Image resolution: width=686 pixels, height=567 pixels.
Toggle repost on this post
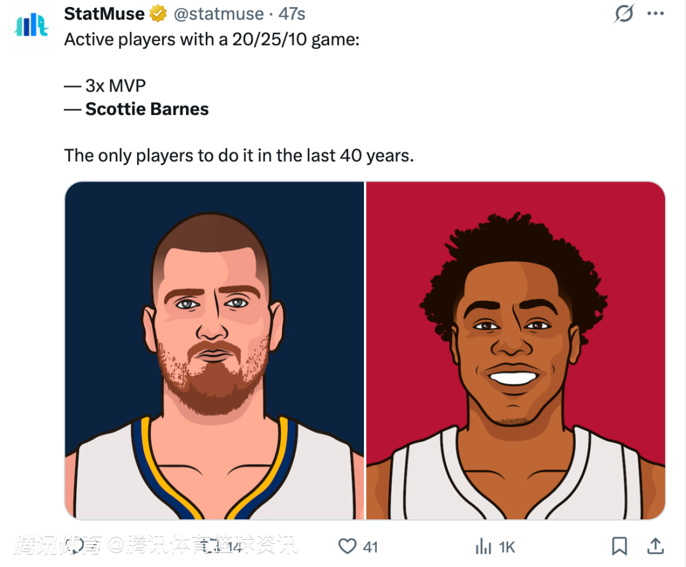213,546
